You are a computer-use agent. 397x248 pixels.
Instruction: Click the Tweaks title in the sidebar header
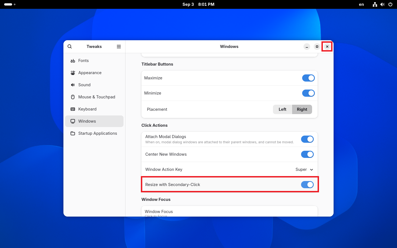point(94,47)
